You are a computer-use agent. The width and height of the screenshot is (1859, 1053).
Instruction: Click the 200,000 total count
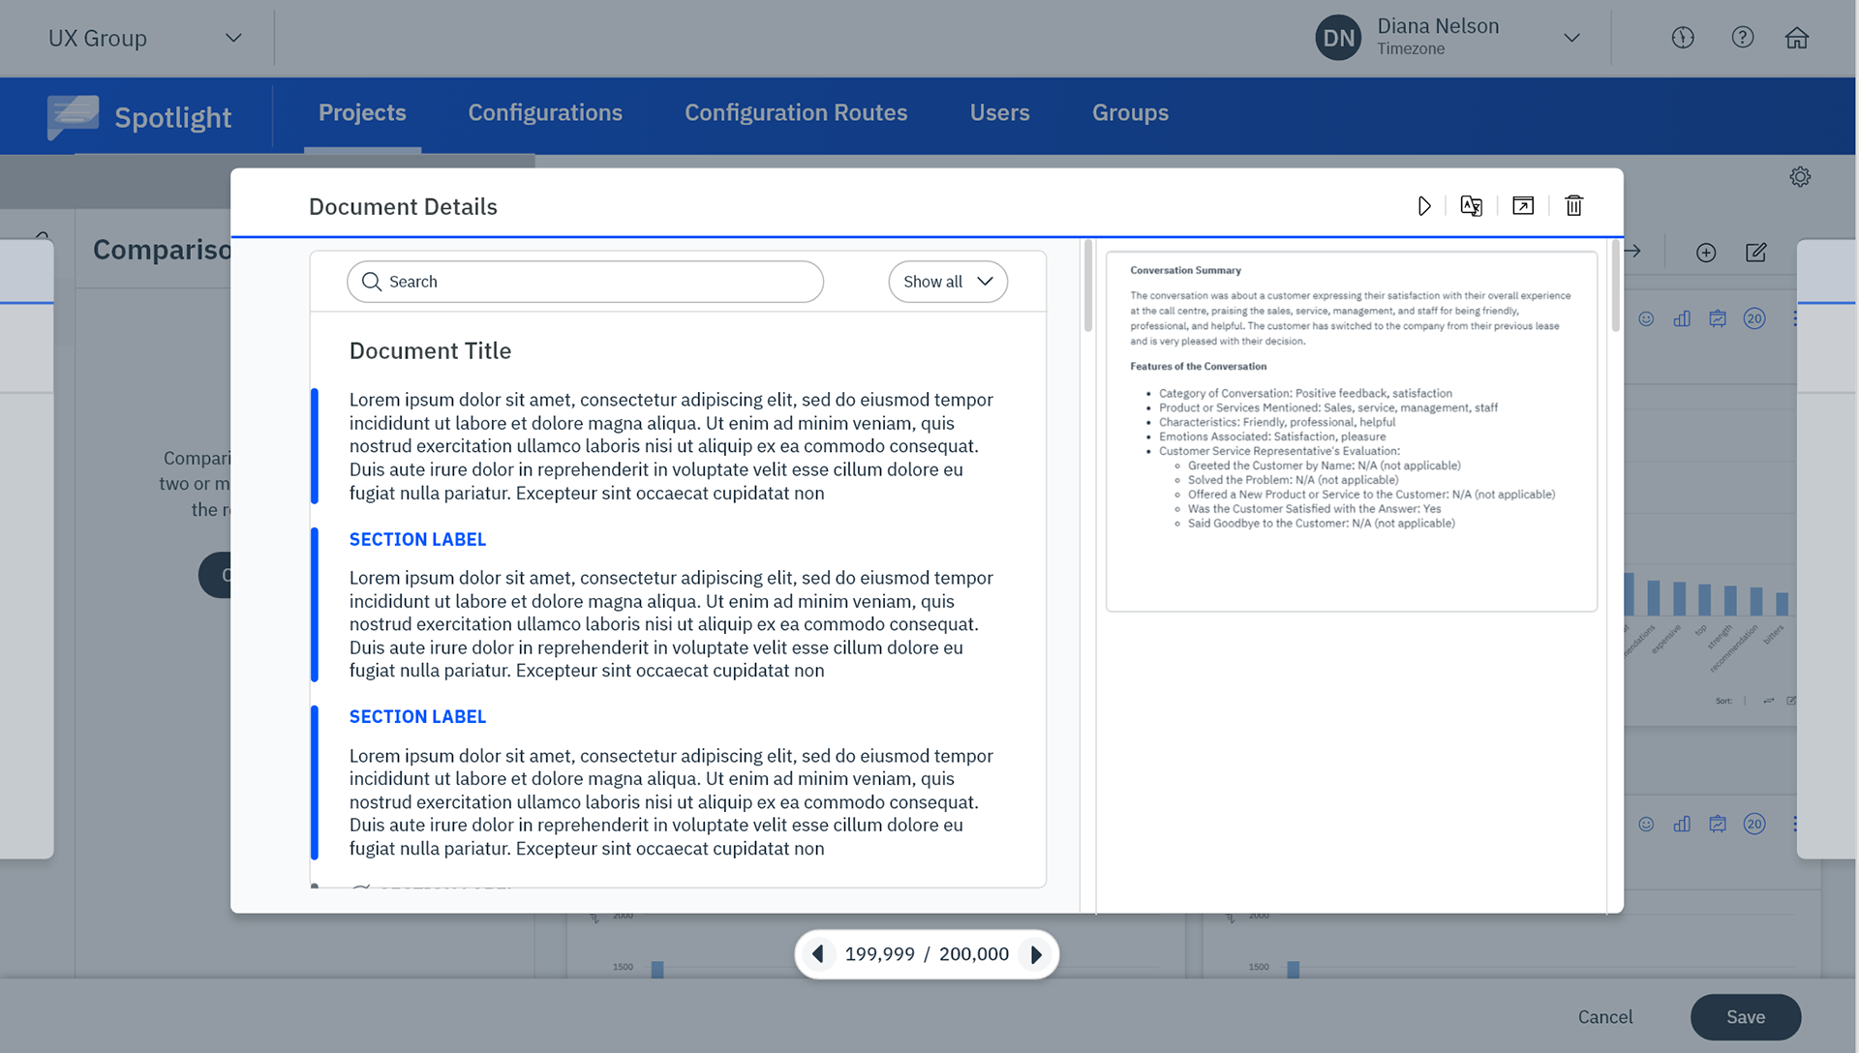coord(974,954)
